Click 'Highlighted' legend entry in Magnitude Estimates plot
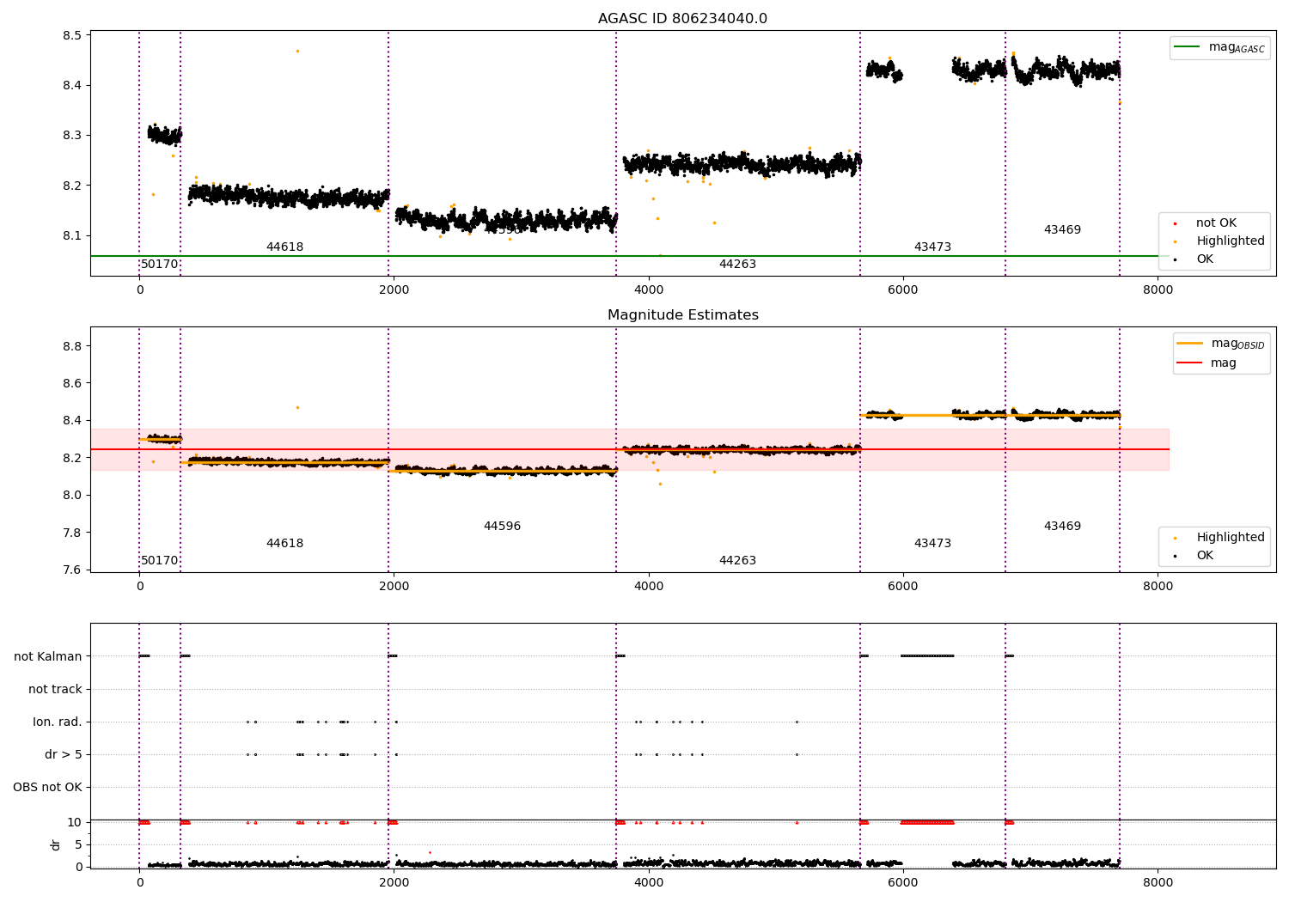This screenshot has height=902, width=1289. [1231, 538]
